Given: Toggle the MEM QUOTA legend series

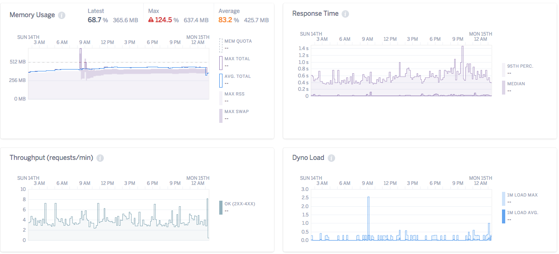Looking at the screenshot, I should click(x=235, y=45).
